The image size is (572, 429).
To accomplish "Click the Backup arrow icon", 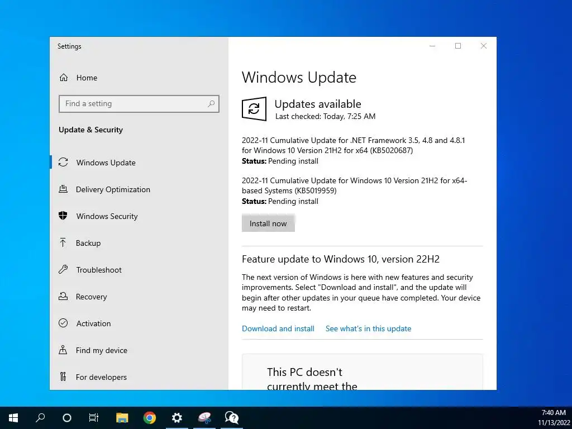I will tap(63, 242).
